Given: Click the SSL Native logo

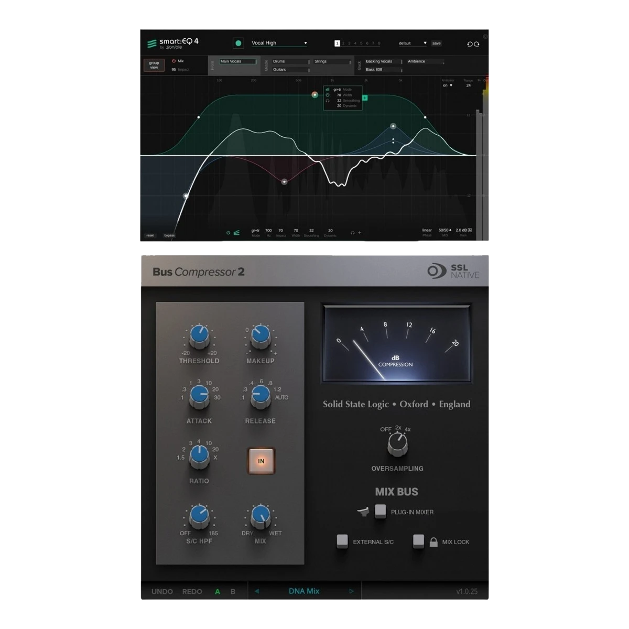Looking at the screenshot, I should [453, 271].
